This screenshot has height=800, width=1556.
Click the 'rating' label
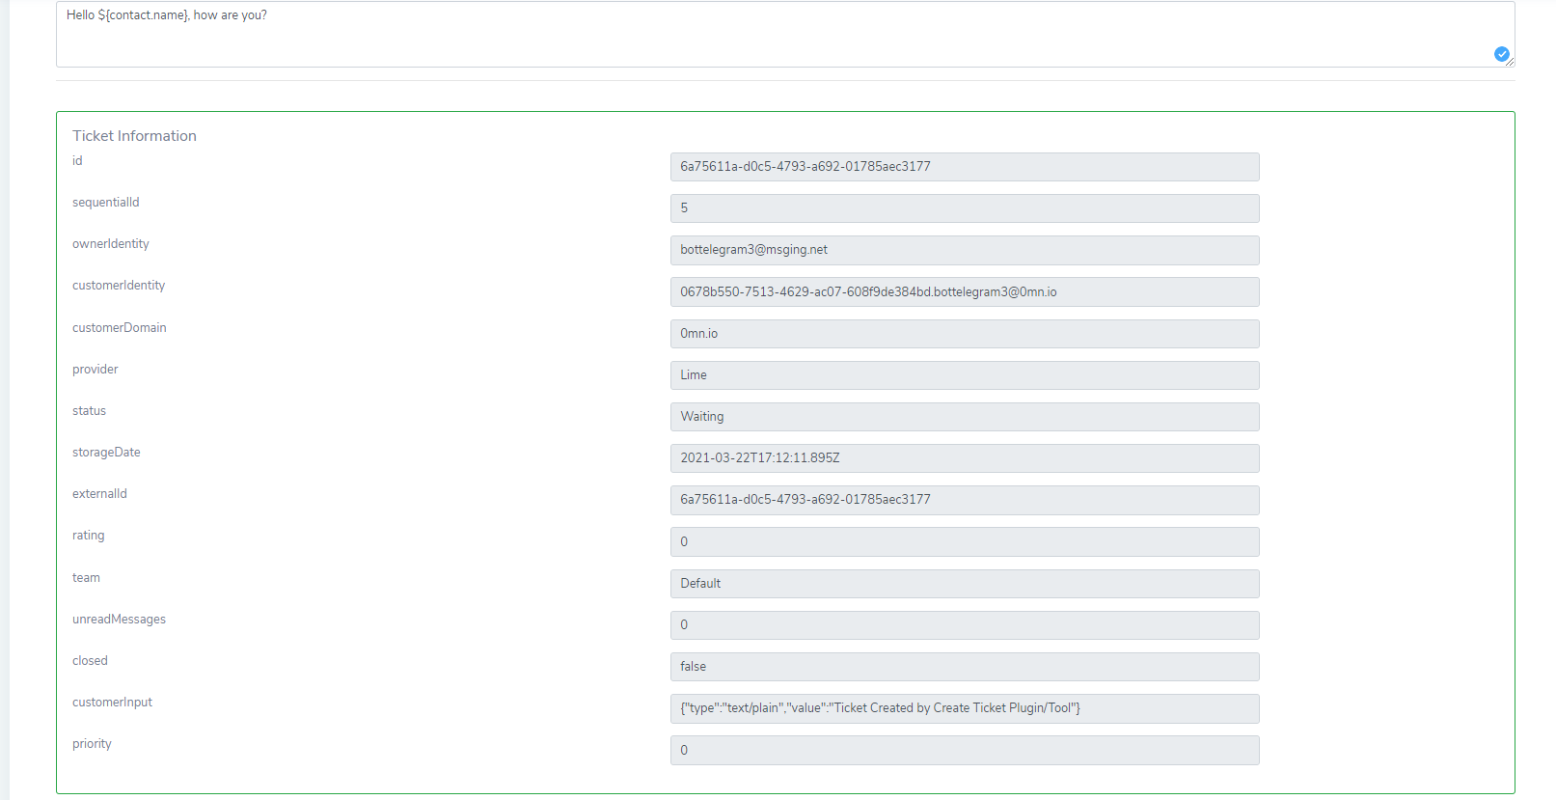[x=89, y=536]
